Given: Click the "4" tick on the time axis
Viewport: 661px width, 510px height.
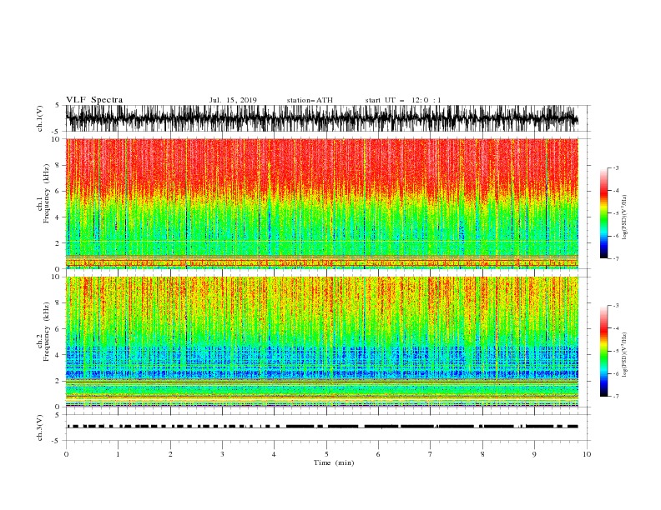Looking at the screenshot, I should tap(275, 454).
